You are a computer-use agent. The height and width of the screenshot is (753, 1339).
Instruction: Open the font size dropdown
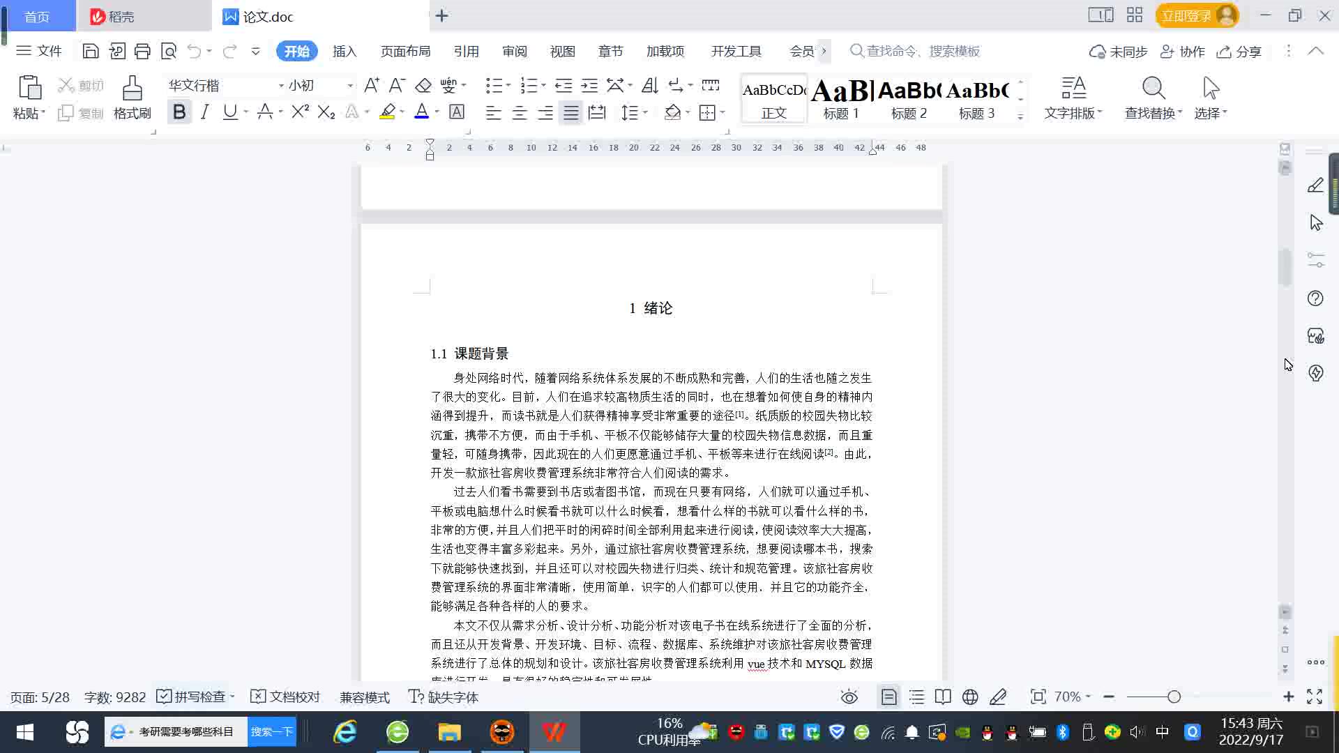point(350,85)
